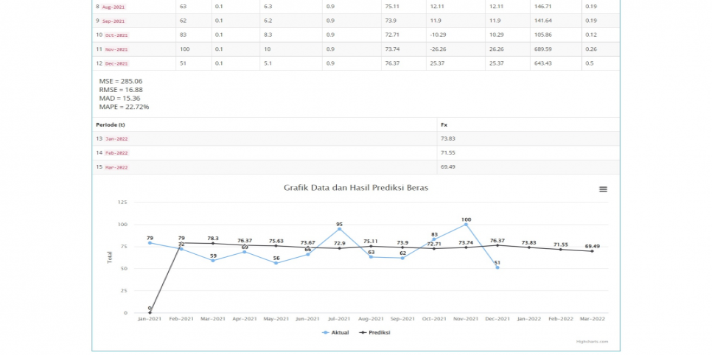Select the Prediksi point labeled 69.49

pyautogui.click(x=592, y=251)
